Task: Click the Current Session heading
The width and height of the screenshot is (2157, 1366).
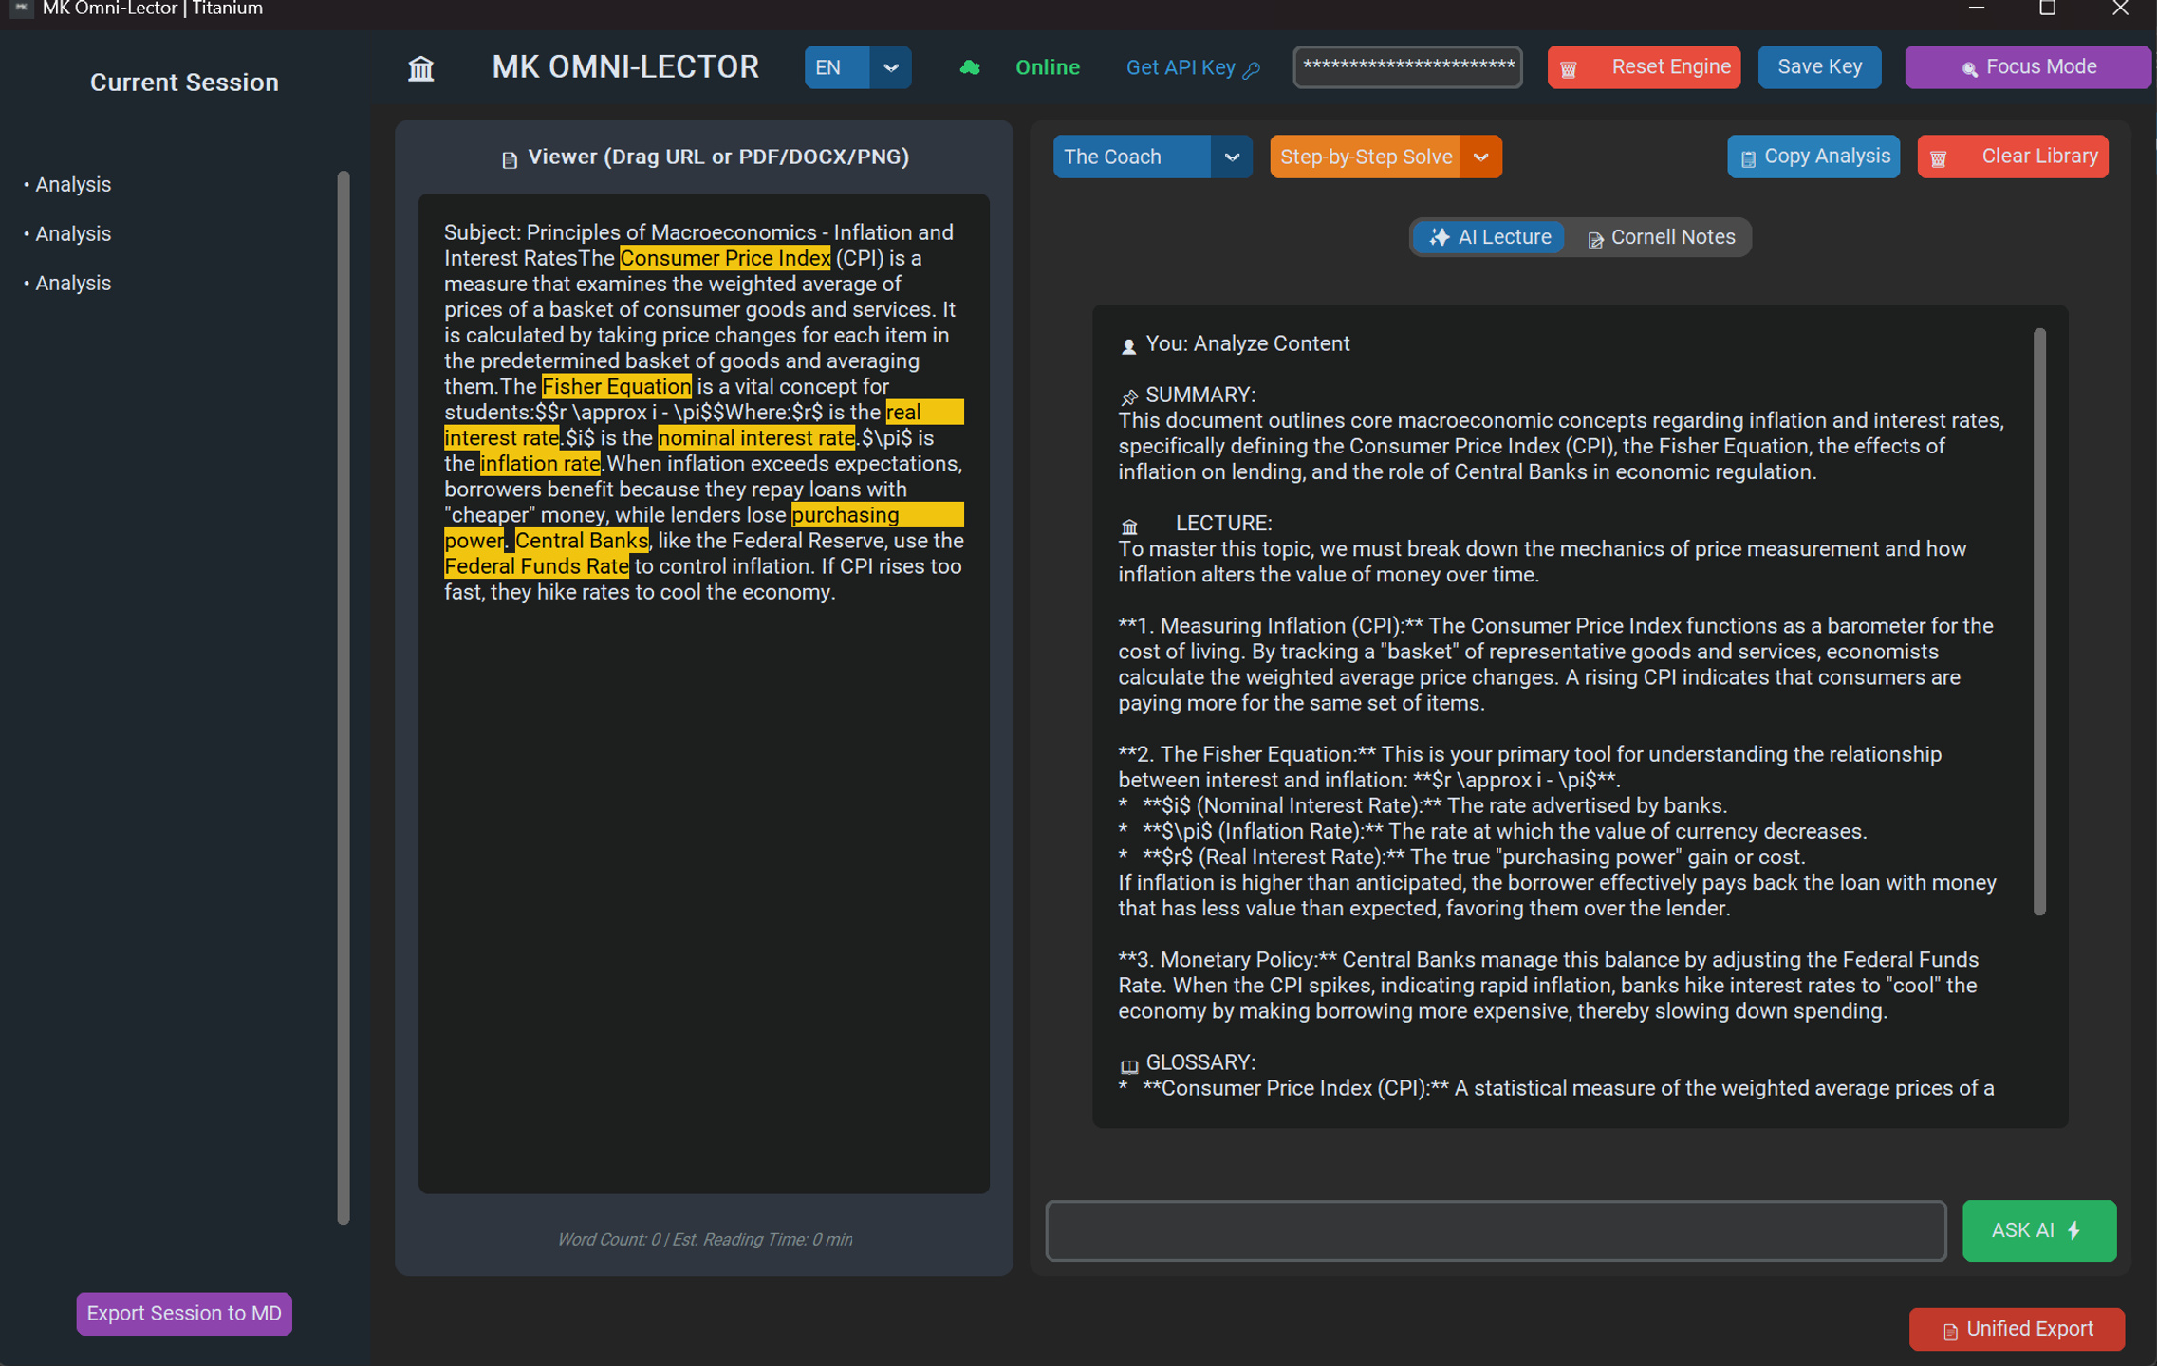Action: 184,83
